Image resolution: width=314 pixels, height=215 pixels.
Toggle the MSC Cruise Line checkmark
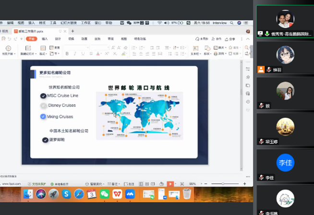pyautogui.click(x=44, y=96)
